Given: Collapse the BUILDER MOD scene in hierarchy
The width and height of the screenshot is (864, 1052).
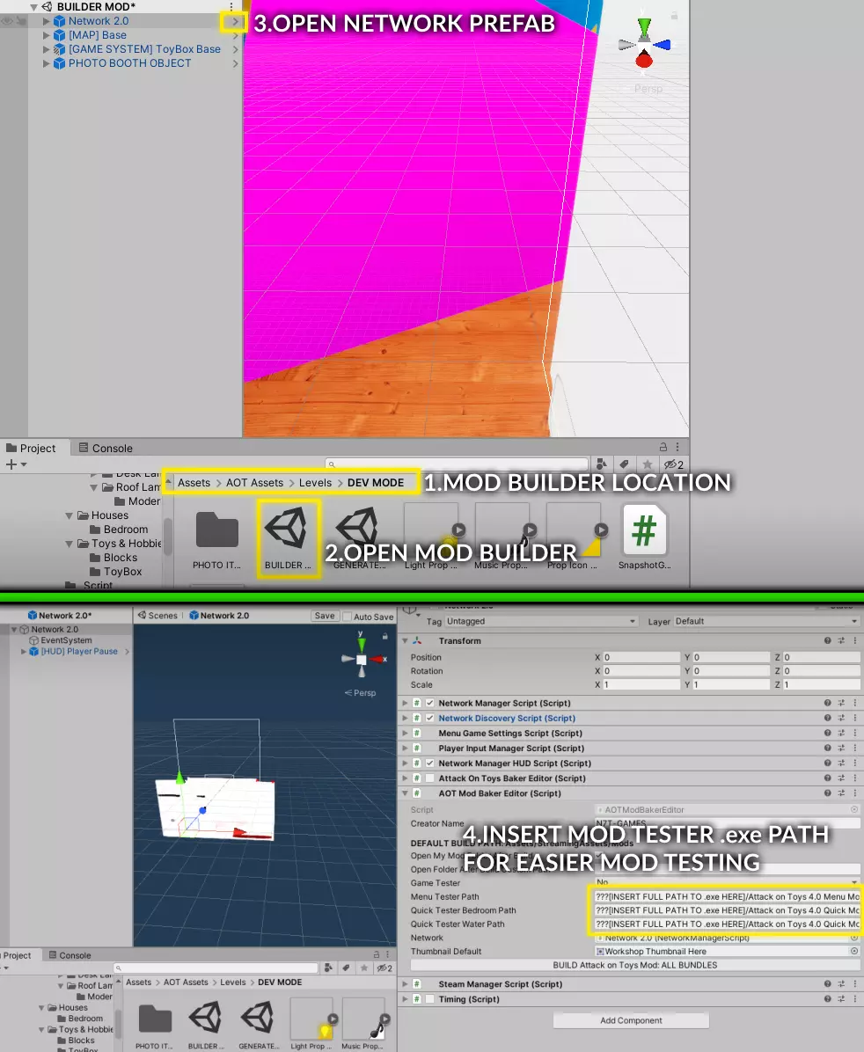Looking at the screenshot, I should click(33, 7).
